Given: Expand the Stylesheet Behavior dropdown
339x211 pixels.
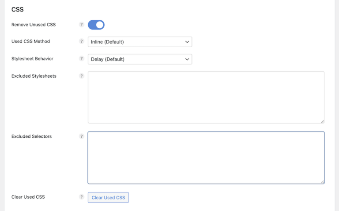Looking at the screenshot, I should click(x=140, y=59).
